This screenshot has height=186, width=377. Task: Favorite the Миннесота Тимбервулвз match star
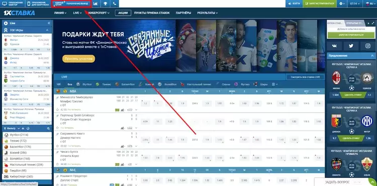pos(57,110)
